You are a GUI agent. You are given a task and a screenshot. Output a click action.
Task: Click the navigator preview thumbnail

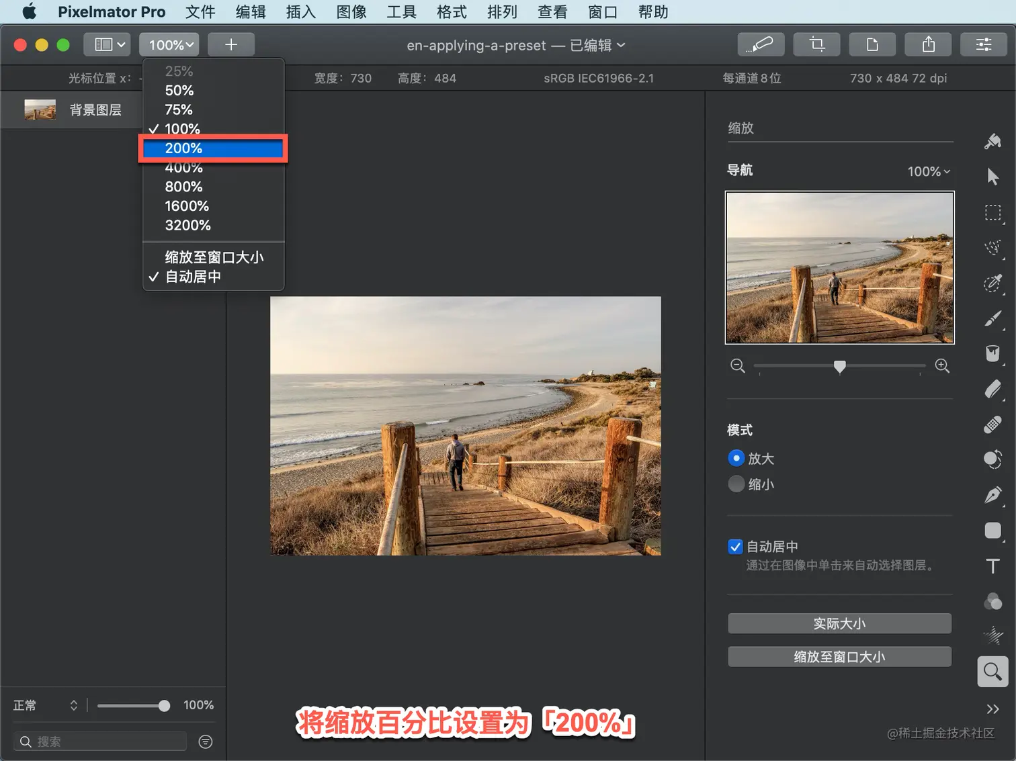coord(840,267)
